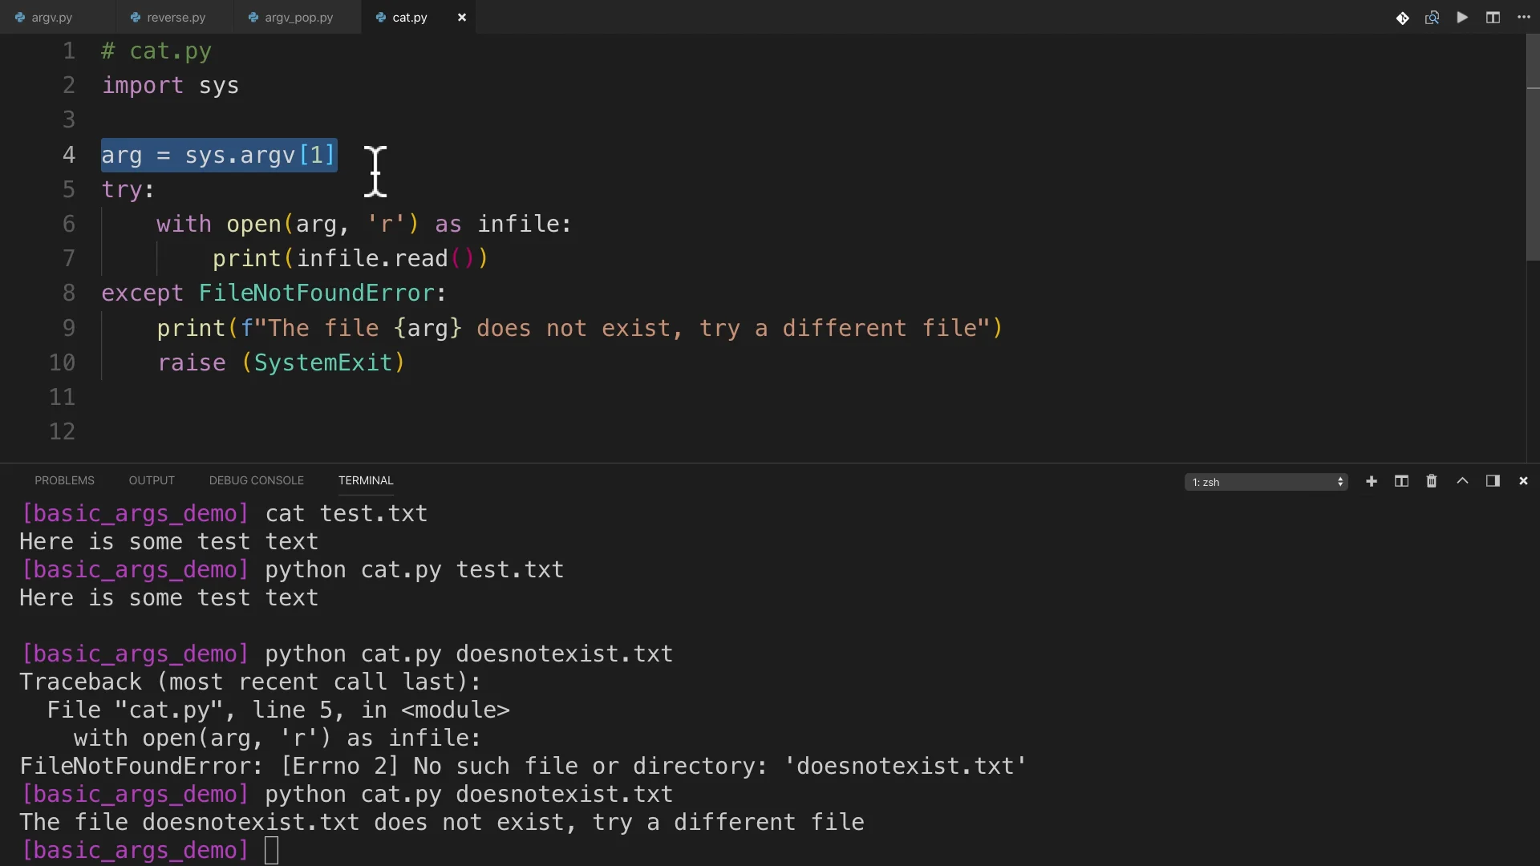Open changes preview icon with magnifier
The width and height of the screenshot is (1540, 866).
tap(1432, 18)
